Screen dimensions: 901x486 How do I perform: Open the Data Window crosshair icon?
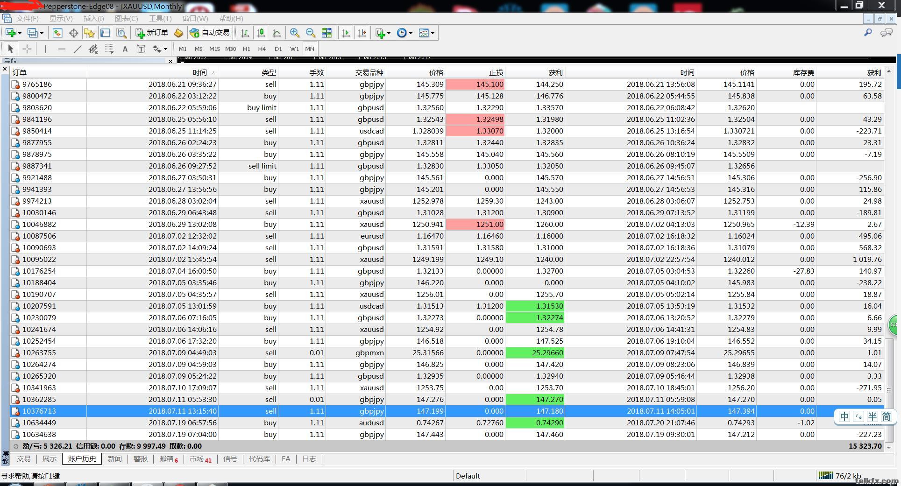pos(73,33)
